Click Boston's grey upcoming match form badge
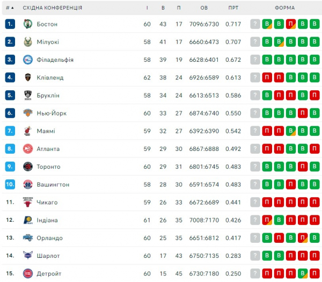This screenshot has width=322, height=282. point(255,24)
